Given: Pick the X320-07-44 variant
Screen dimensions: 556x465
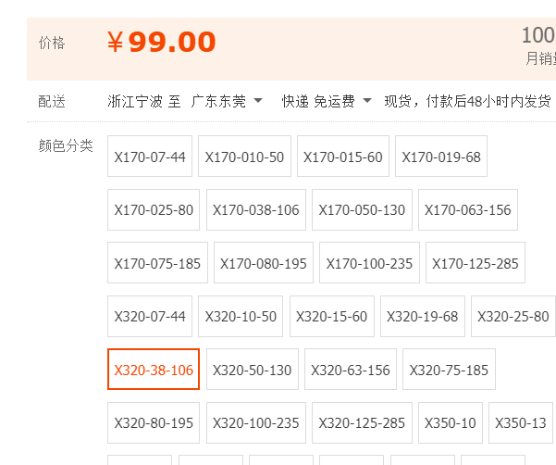Looking at the screenshot, I should point(150,316).
